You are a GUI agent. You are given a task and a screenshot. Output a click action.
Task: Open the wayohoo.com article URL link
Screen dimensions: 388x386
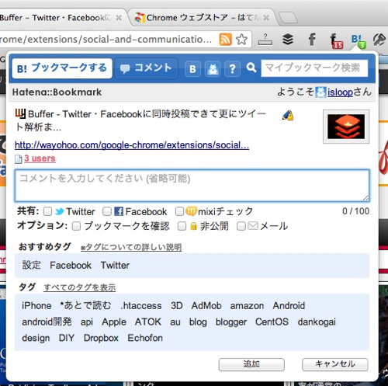(x=132, y=145)
